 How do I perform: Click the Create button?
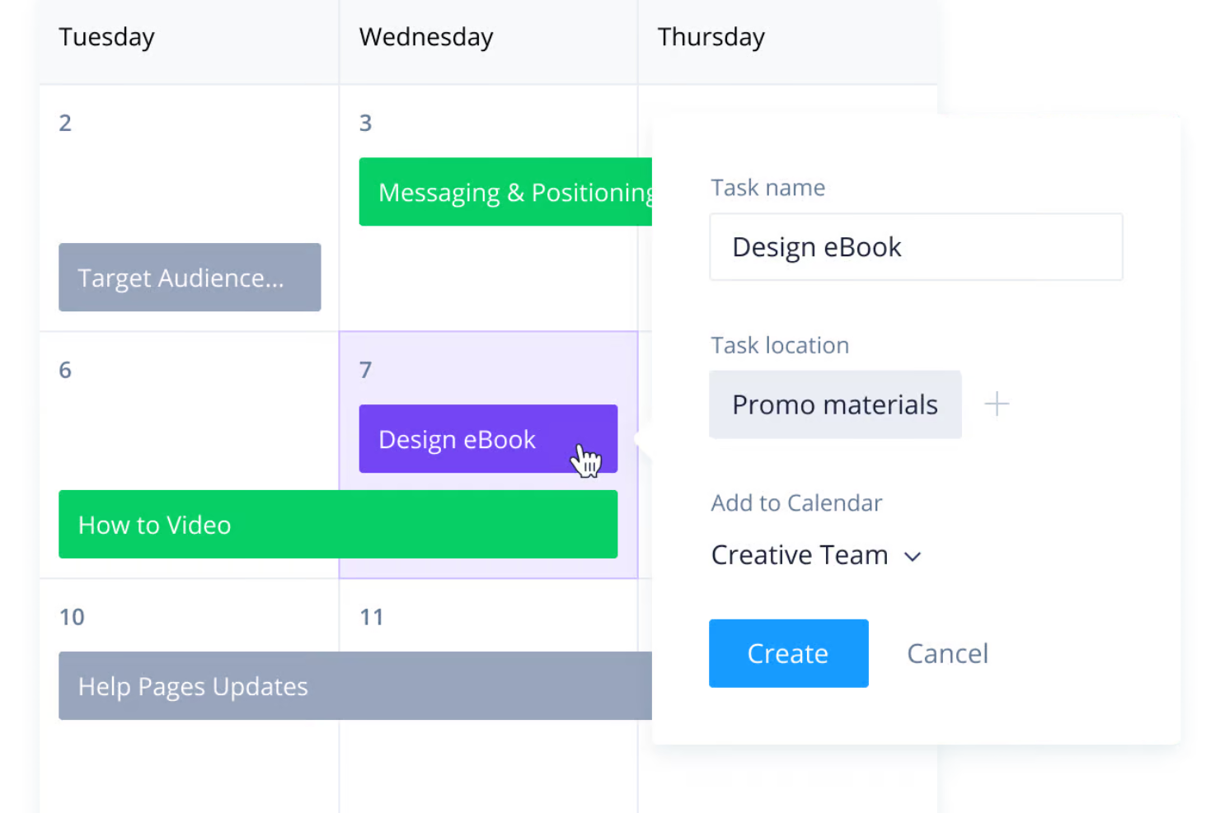pos(788,653)
